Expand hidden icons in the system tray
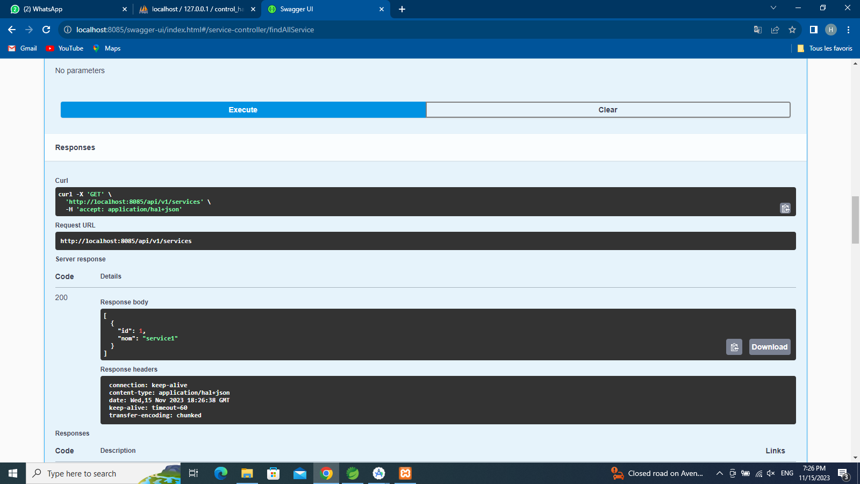 pyautogui.click(x=719, y=473)
